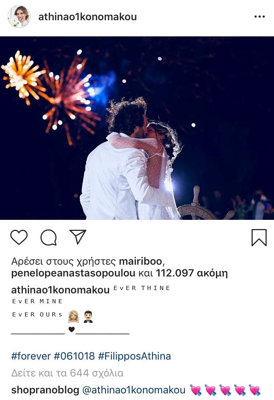Share post with paper plane icon
The width and height of the screenshot is (274, 400).
[x=78, y=237]
